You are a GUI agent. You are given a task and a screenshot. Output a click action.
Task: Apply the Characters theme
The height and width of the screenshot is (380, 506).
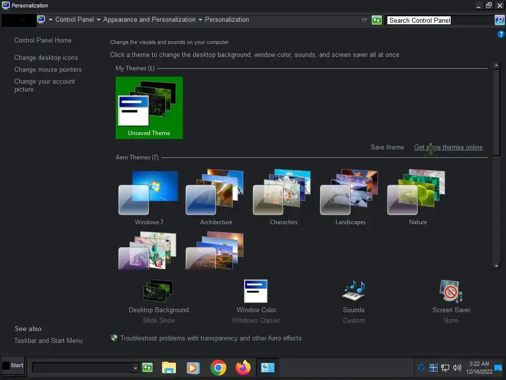coord(283,197)
